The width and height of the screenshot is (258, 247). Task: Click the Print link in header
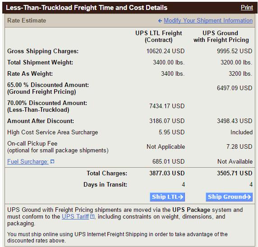pyautogui.click(x=247, y=8)
